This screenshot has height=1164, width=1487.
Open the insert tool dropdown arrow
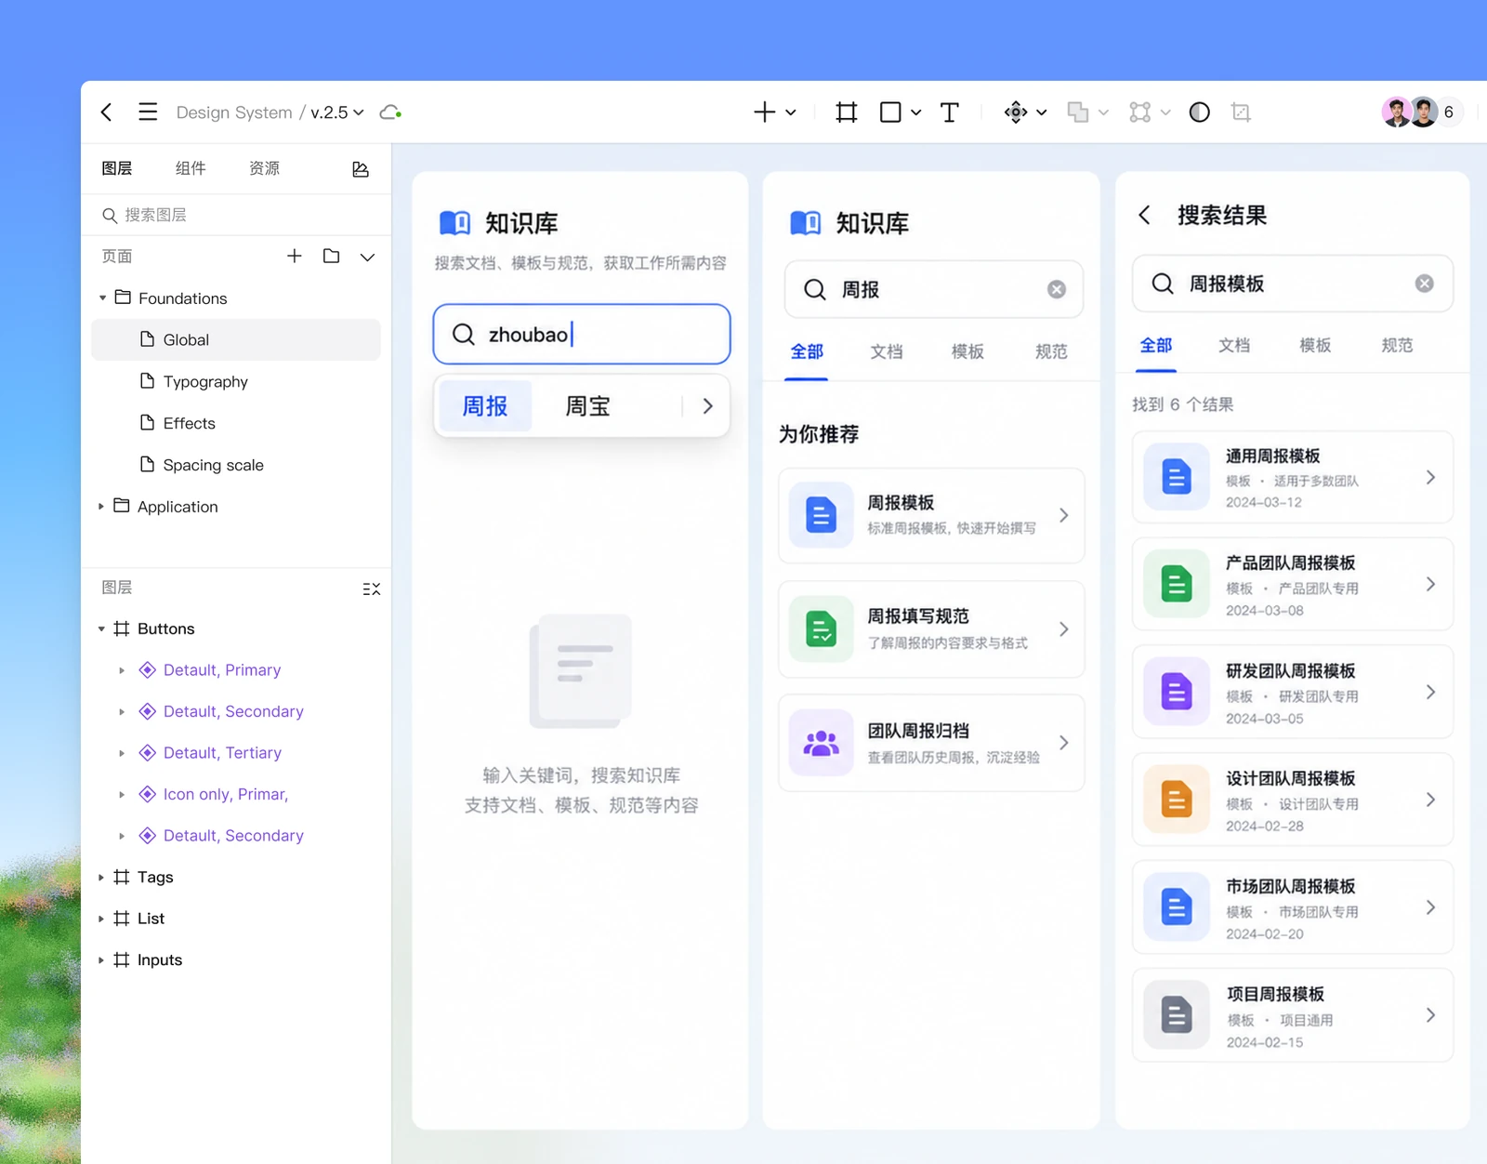[x=791, y=112]
